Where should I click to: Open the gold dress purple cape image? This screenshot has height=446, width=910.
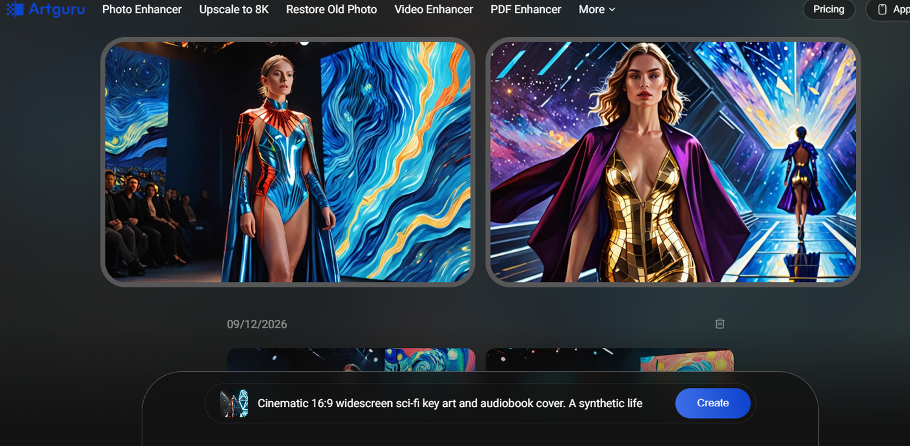pyautogui.click(x=673, y=162)
